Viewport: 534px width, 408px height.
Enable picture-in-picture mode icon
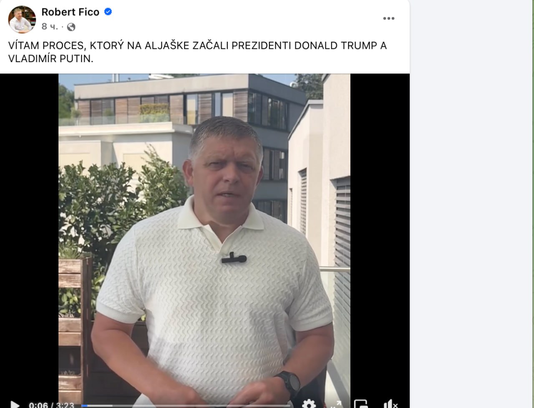tap(361, 404)
